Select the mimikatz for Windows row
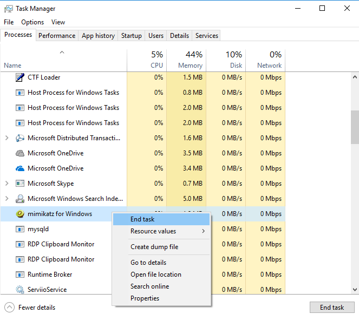The height and width of the screenshot is (320, 359). 142,214
